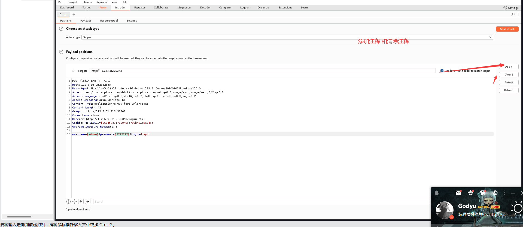This screenshot has height=227, width=523.
Task: Open QQ mail envelope icon
Action: pos(458,193)
